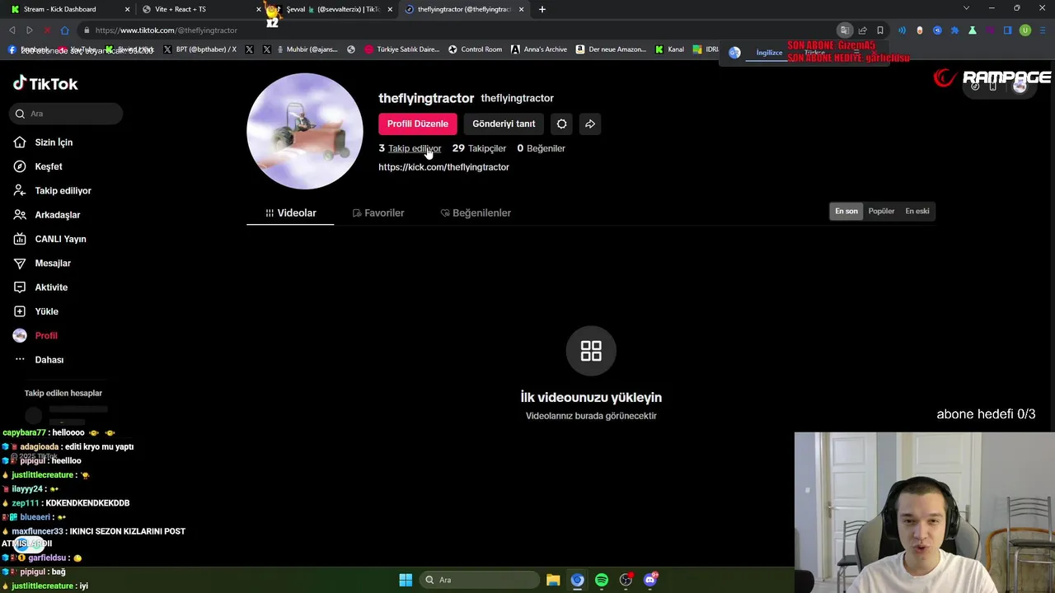Open Der neue Amazon bookmark
The width and height of the screenshot is (1055, 593).
(611, 49)
